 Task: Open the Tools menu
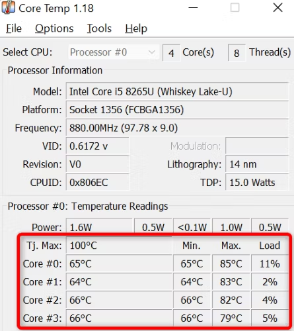[99, 28]
